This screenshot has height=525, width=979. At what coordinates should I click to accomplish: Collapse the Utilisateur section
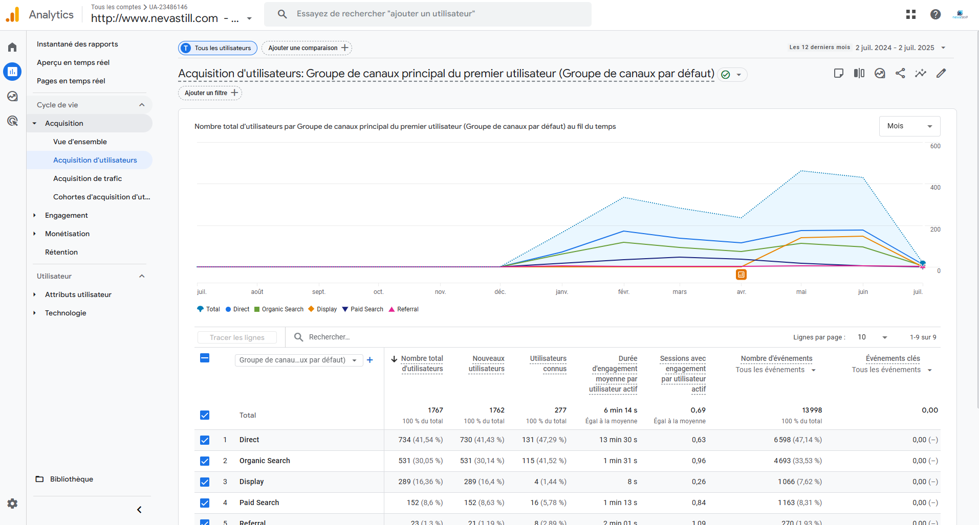(x=142, y=276)
